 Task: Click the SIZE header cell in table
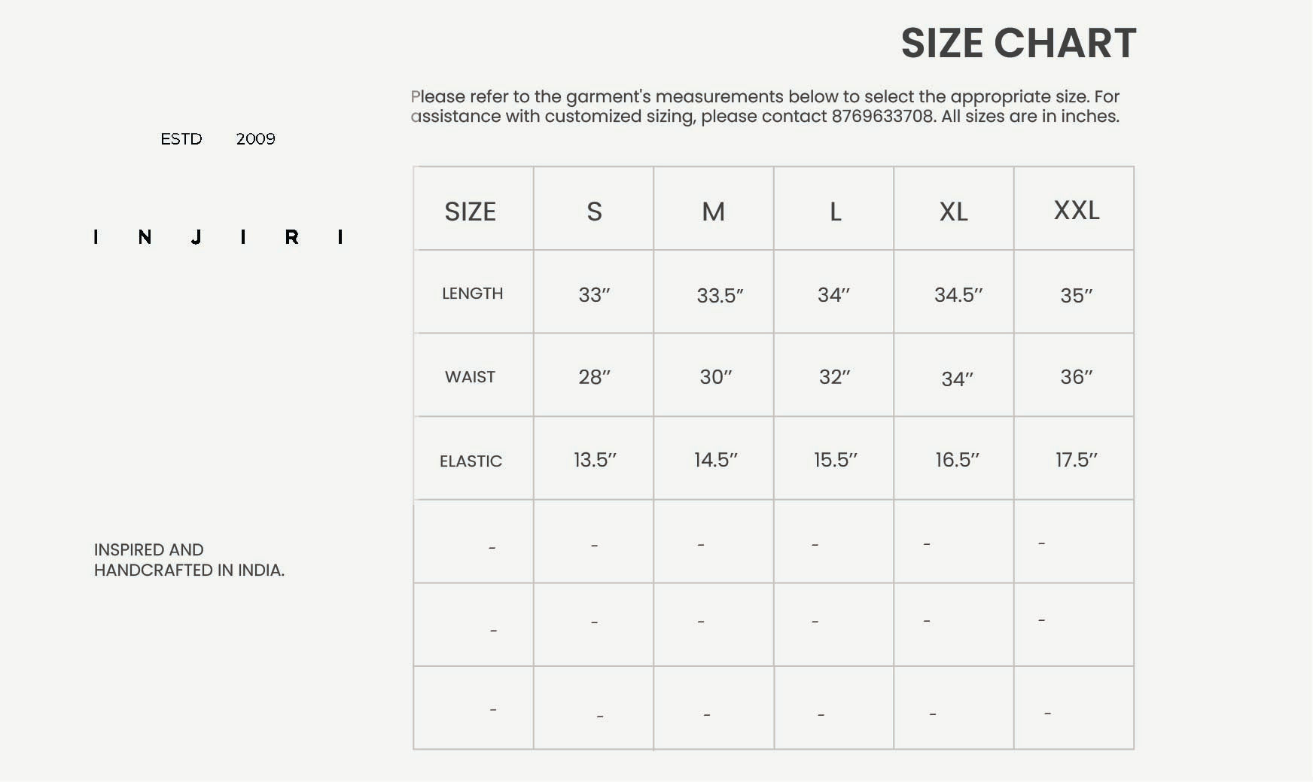(470, 211)
